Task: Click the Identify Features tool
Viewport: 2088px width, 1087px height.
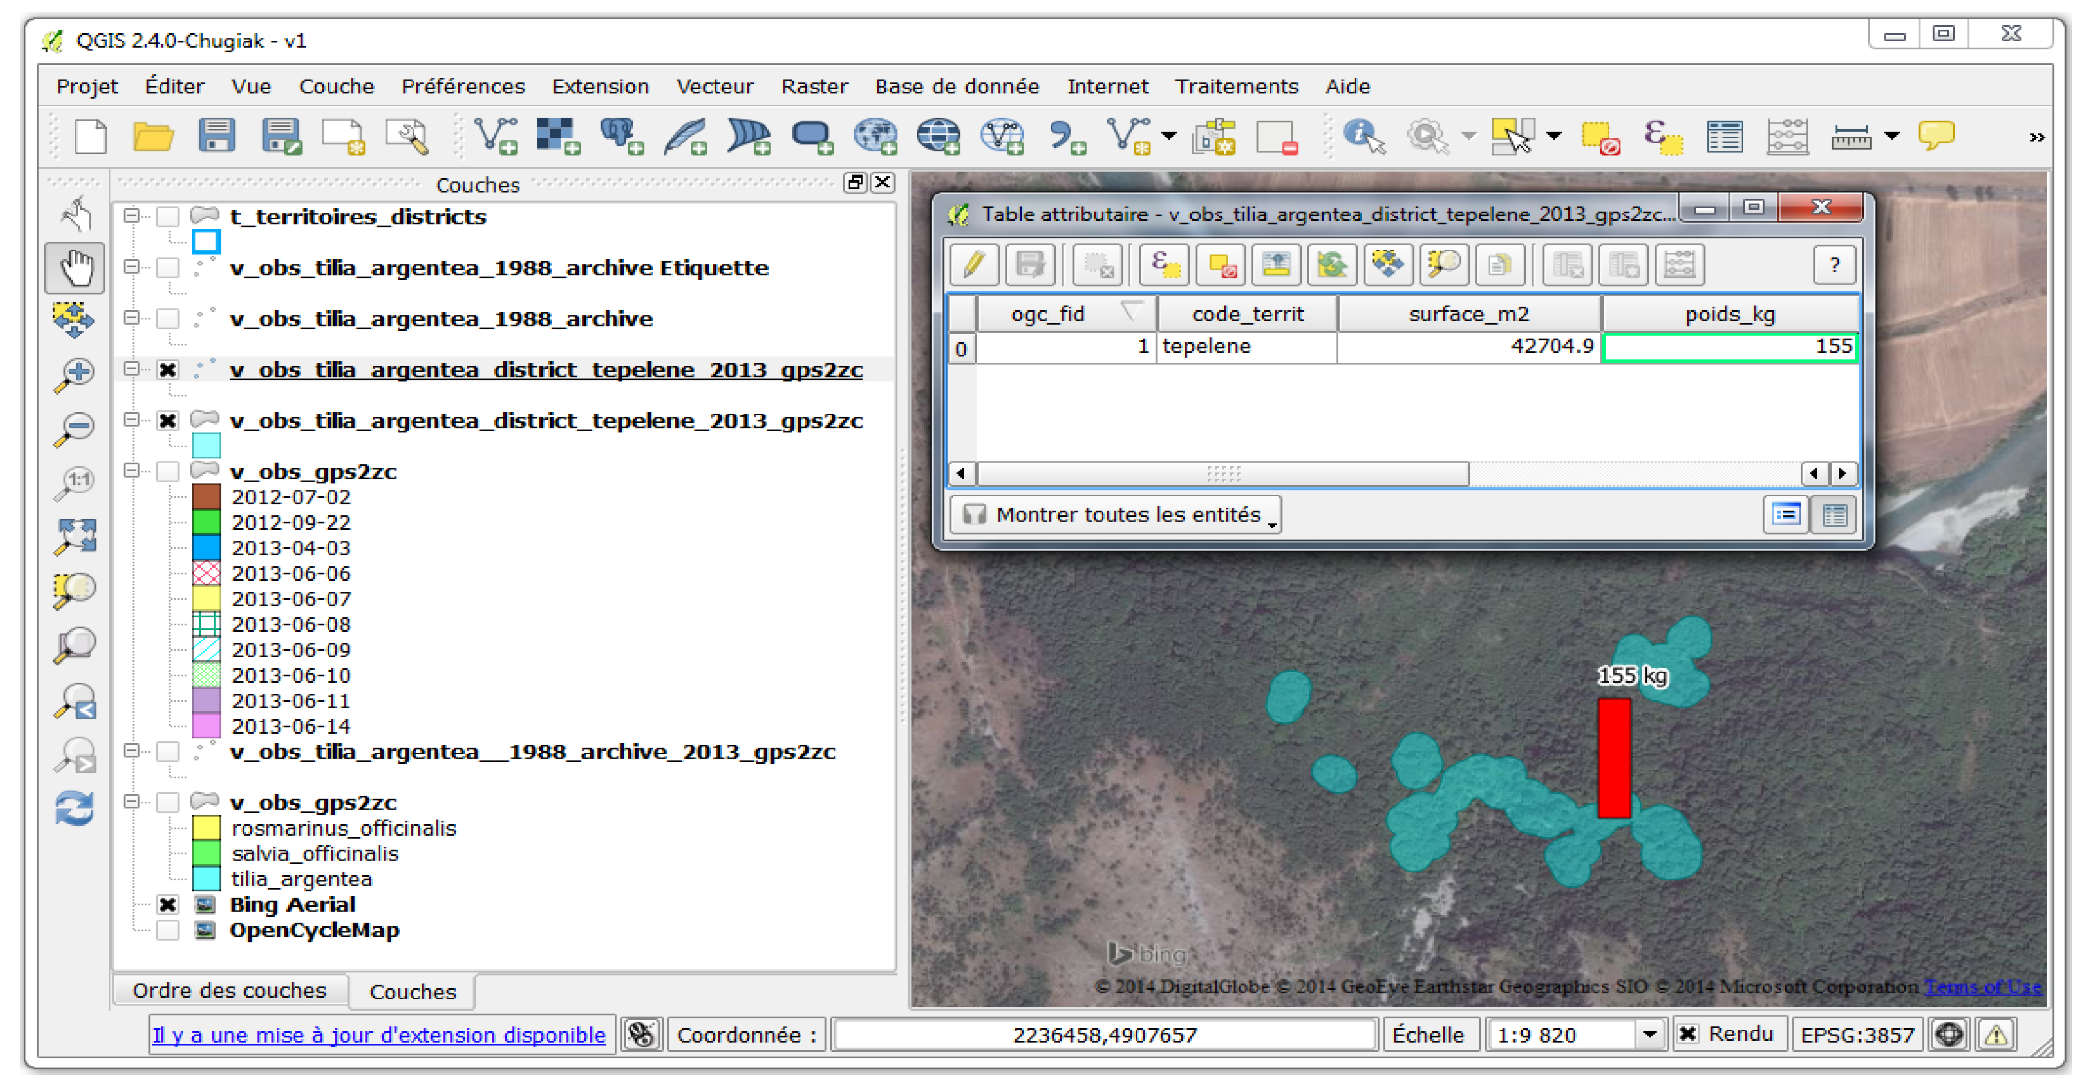Action: coord(1364,136)
